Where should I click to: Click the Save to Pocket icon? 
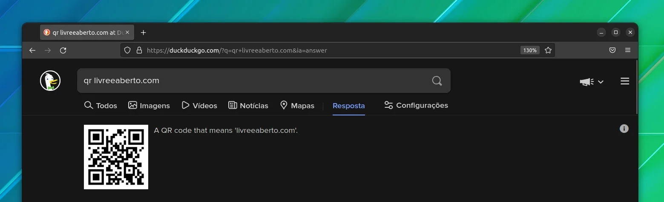(612, 50)
